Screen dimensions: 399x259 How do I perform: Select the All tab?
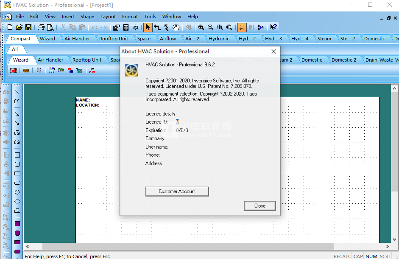[x=15, y=49]
